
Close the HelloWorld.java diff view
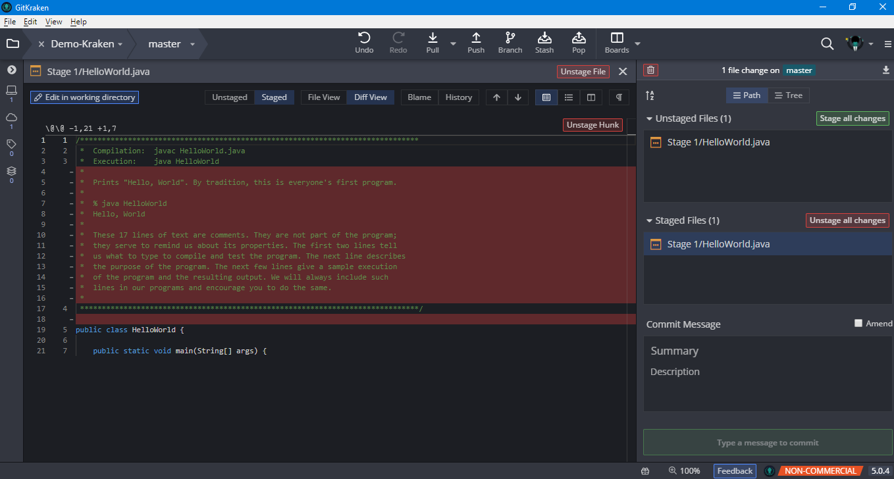pos(623,72)
